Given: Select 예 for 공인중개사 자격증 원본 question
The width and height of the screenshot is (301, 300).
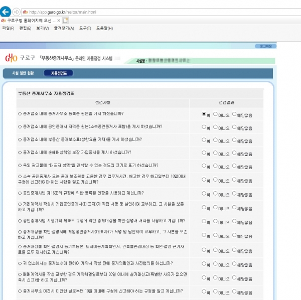Looking at the screenshot, I should point(204,127).
